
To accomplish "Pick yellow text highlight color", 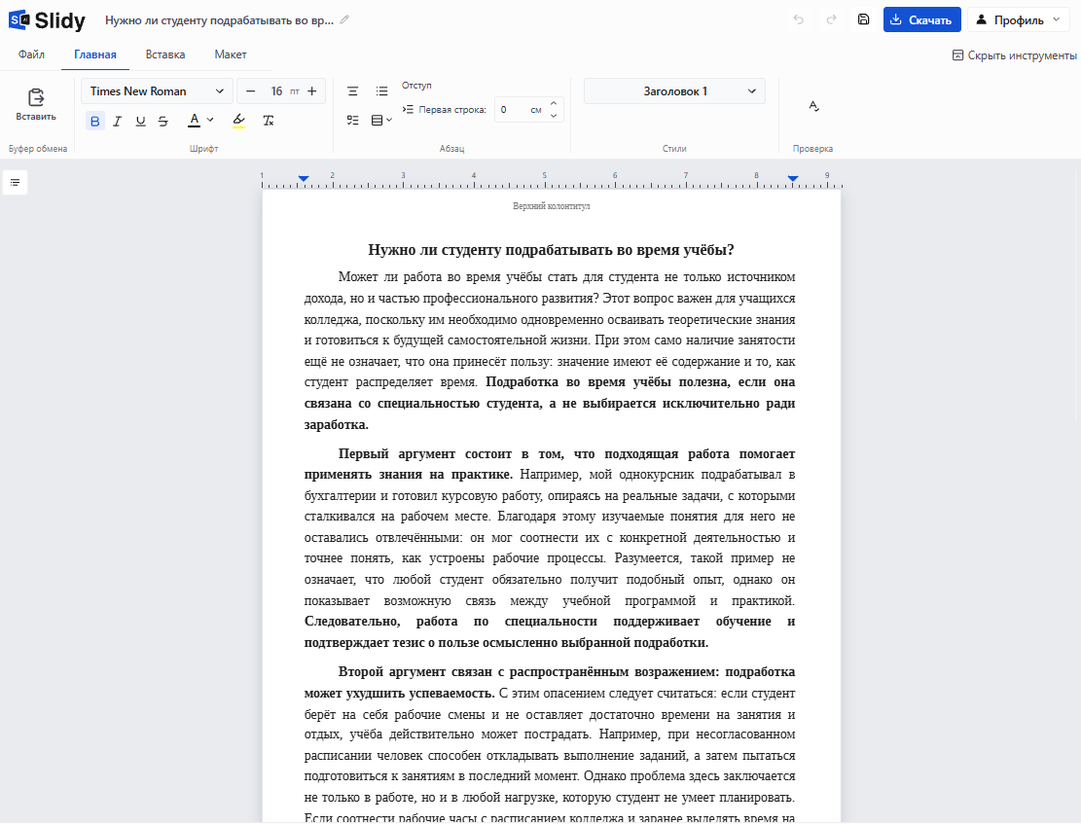I will (x=238, y=121).
